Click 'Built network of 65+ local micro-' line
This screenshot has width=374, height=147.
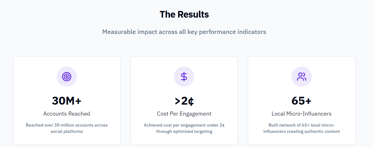click(x=301, y=125)
